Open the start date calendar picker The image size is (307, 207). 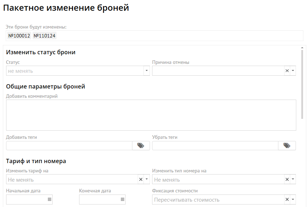50,200
